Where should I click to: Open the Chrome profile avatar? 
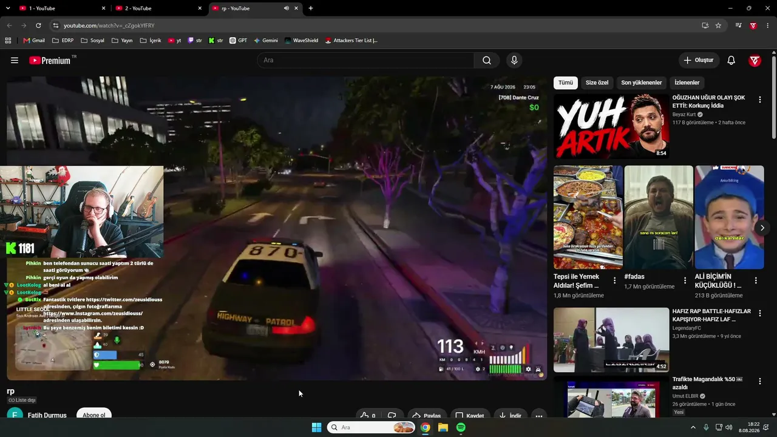pyautogui.click(x=753, y=25)
